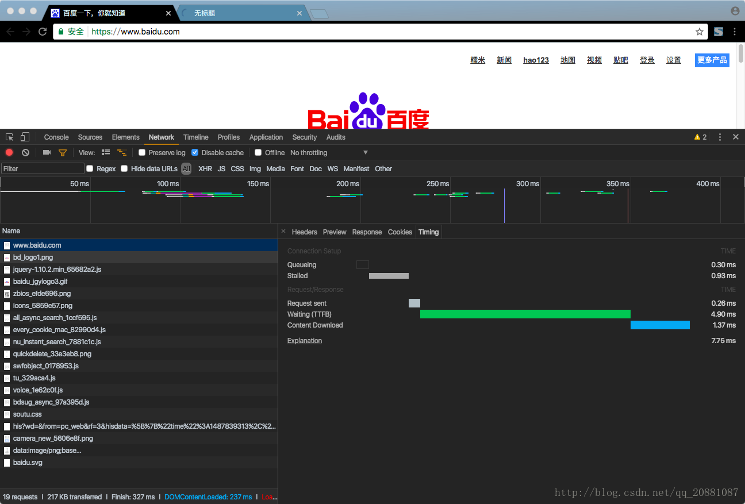The height and width of the screenshot is (504, 745).
Task: Click 地图 link on Baidu page
Action: pos(568,60)
